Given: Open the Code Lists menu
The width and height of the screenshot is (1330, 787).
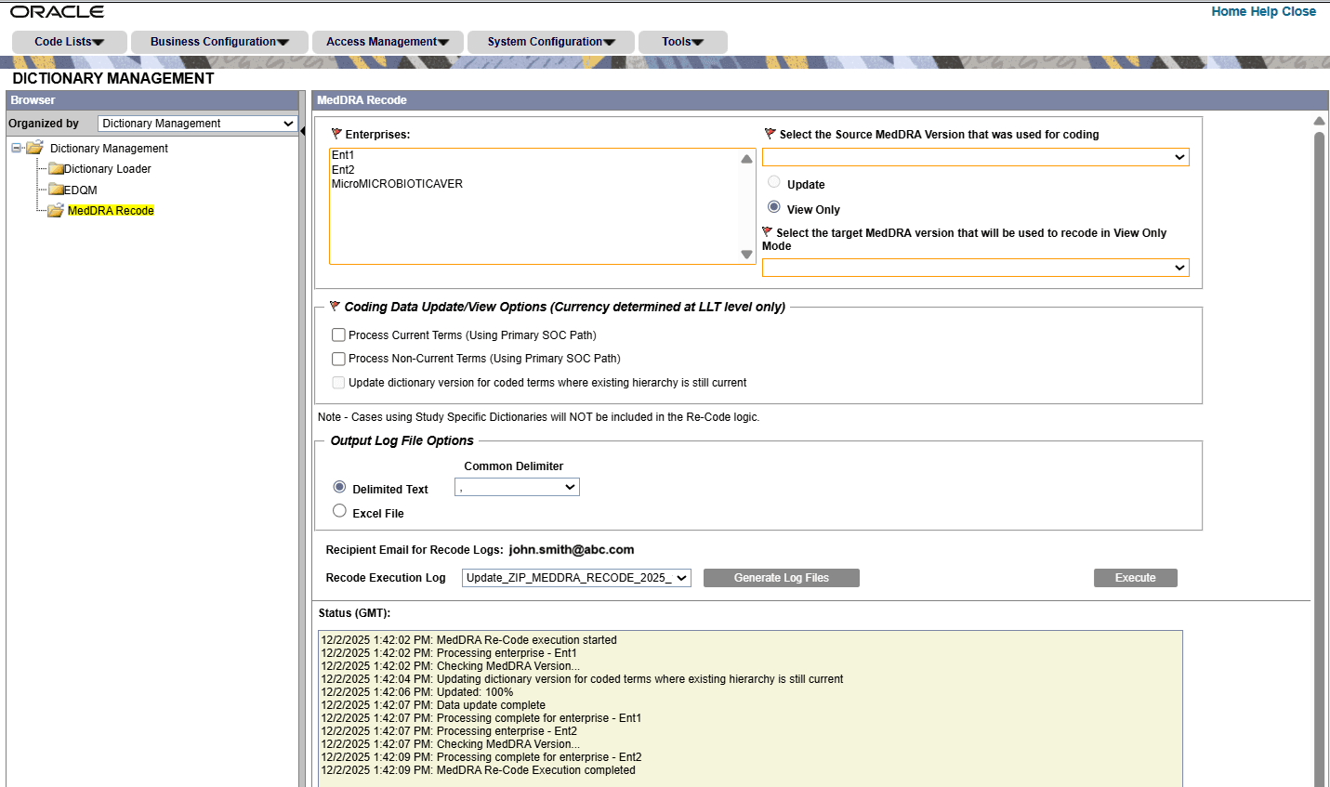Looking at the screenshot, I should click(70, 42).
